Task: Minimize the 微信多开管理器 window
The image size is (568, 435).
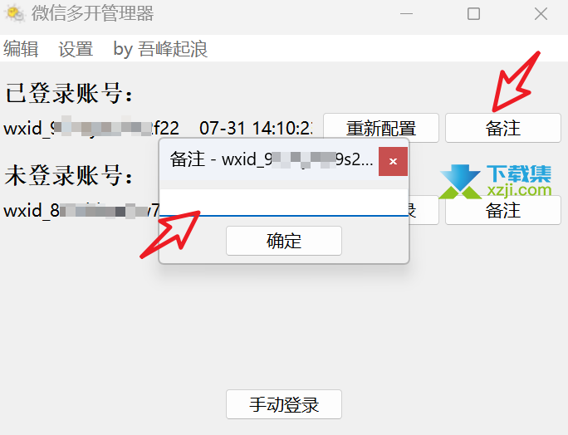Action: pos(406,14)
